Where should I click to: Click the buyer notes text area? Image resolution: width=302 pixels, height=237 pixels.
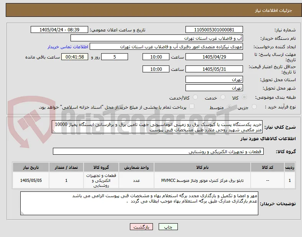[x=139, y=203]
